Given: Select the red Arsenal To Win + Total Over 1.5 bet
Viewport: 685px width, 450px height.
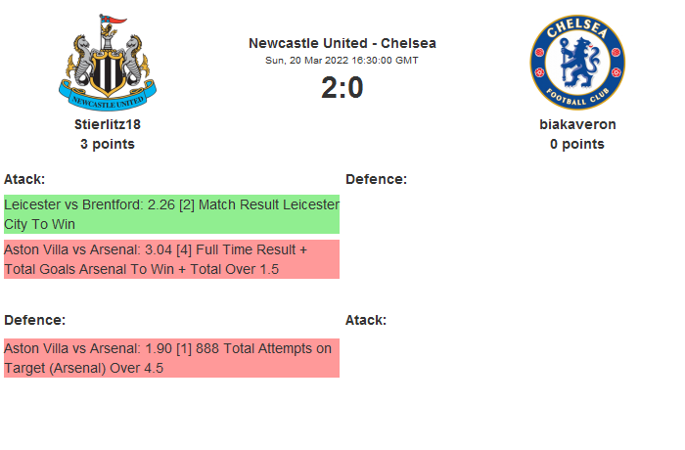Looking at the screenshot, I should 171,259.
